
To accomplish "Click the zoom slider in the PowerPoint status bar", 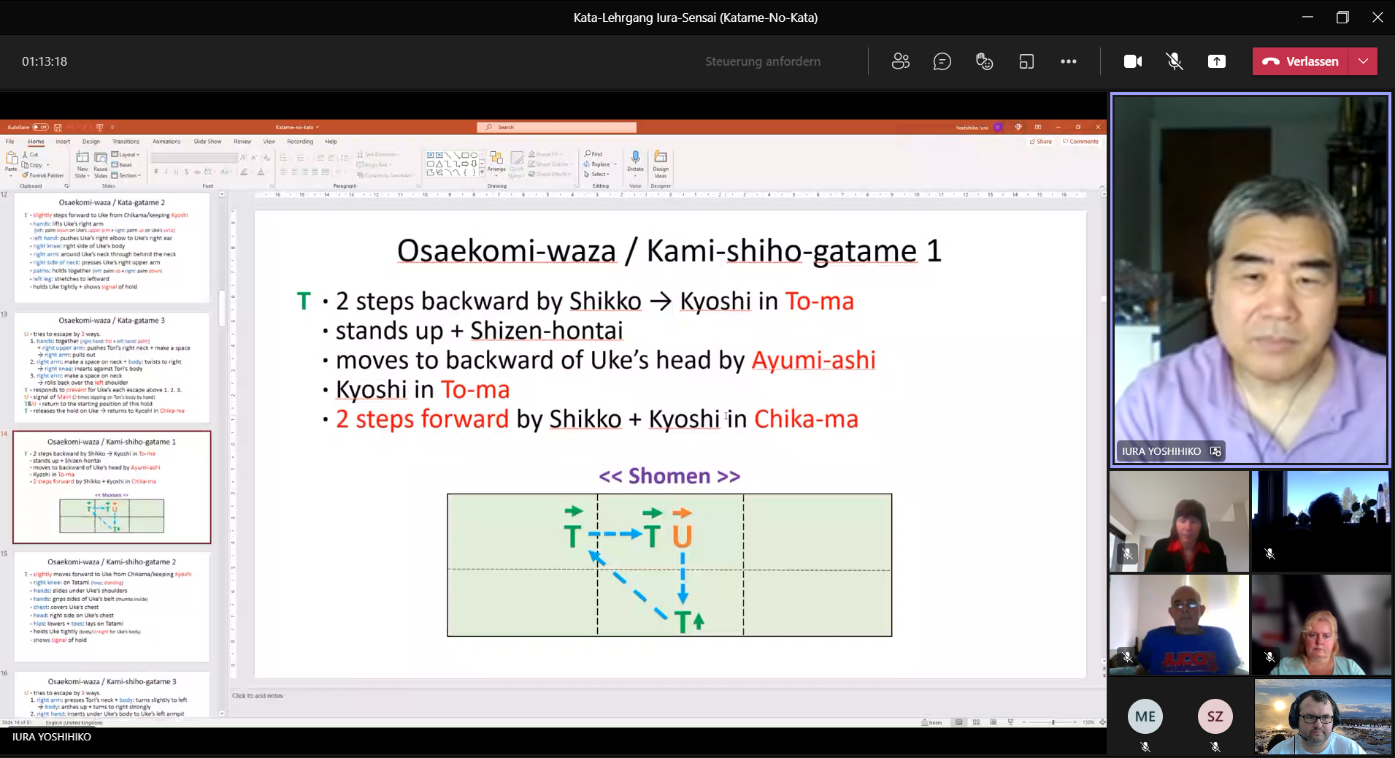I will point(1053,722).
